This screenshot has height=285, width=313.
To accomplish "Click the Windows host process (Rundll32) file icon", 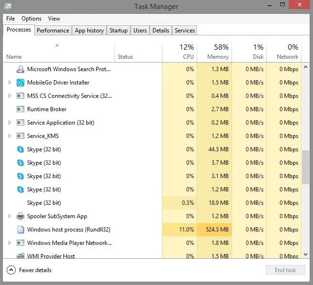I will [20, 230].
